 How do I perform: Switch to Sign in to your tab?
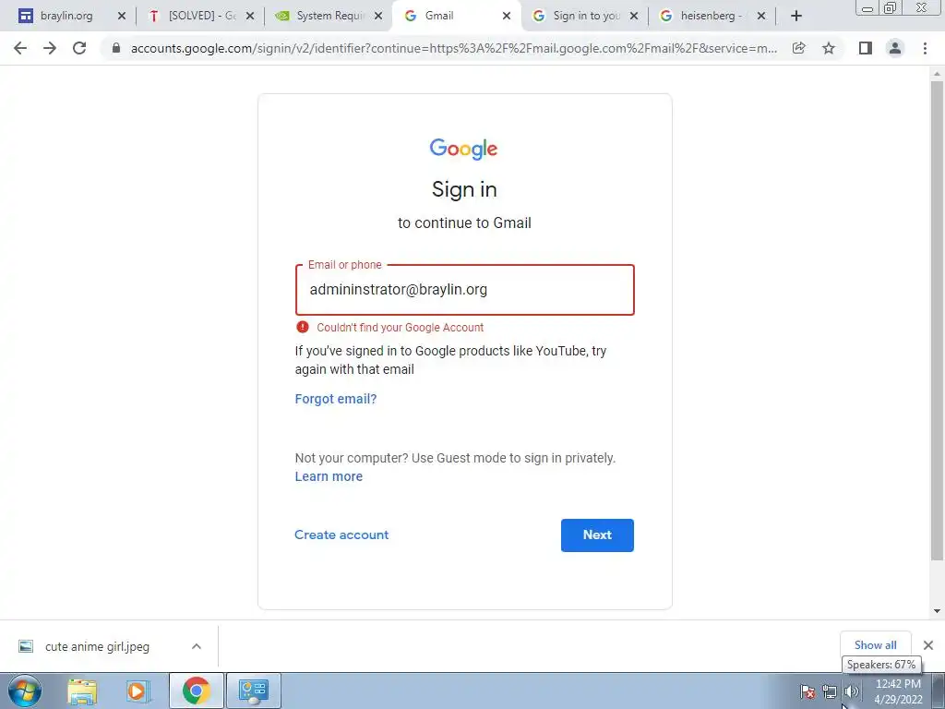coord(586,16)
